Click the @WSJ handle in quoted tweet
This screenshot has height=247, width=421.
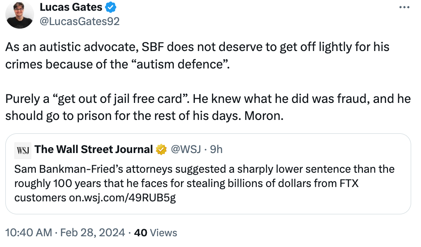186,149
